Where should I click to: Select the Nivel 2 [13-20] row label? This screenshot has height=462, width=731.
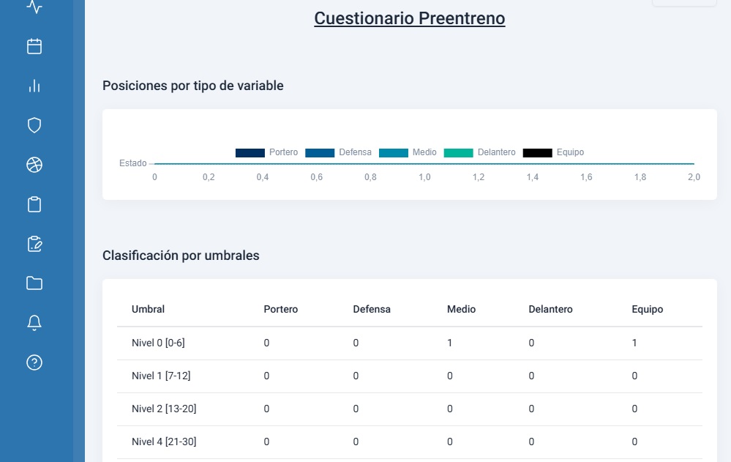tap(164, 409)
